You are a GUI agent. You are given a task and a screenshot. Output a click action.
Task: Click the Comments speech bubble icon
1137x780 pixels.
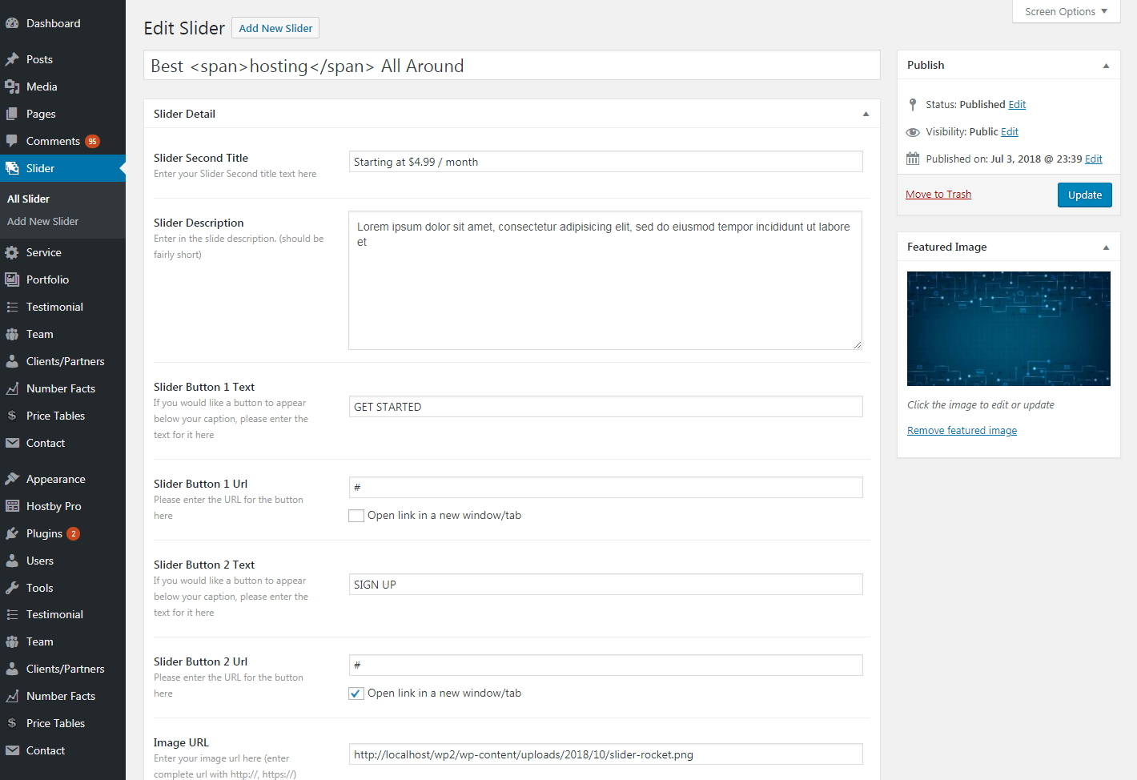pos(12,141)
